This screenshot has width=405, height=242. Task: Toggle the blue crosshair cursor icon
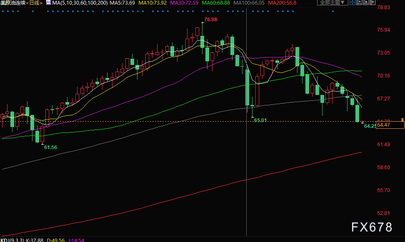pos(352,2)
